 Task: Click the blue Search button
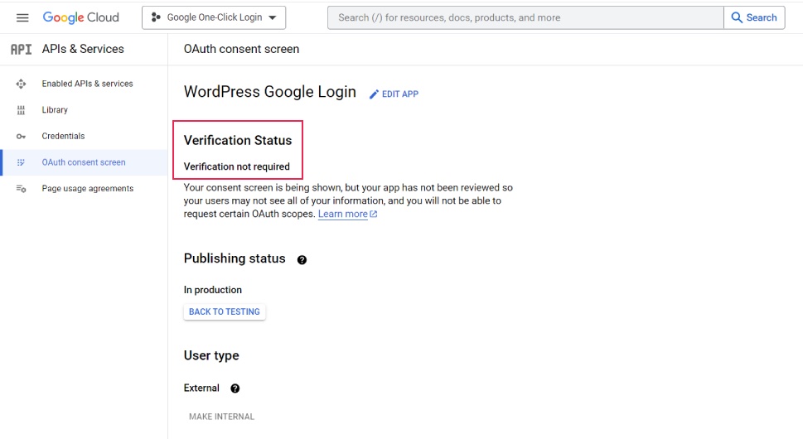tap(754, 18)
